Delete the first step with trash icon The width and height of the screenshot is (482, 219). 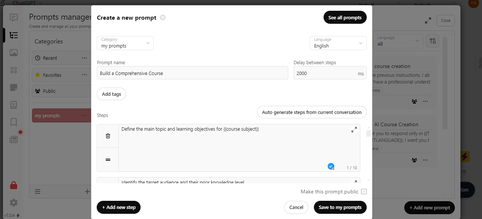click(x=108, y=136)
